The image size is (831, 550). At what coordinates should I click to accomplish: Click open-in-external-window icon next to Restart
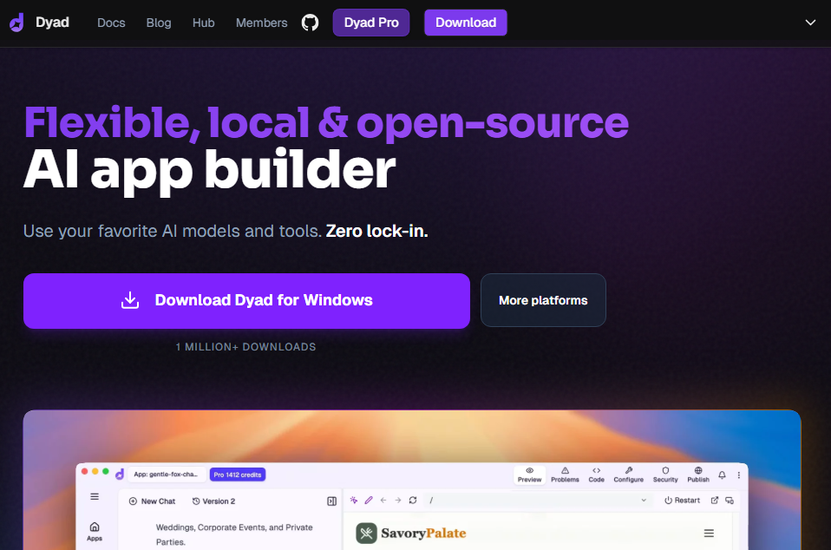[715, 501]
